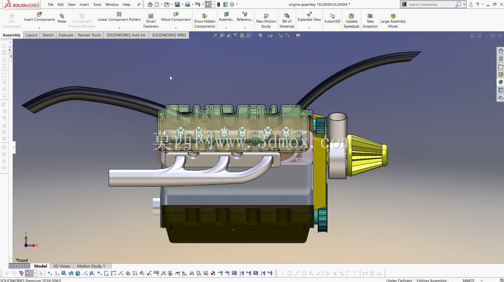Switch to the Evaluate tab
The width and height of the screenshot is (504, 282).
click(x=66, y=35)
